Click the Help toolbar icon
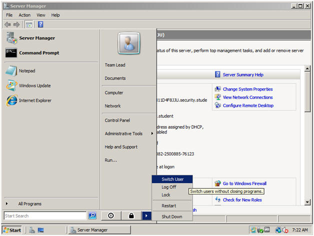 [40, 24]
